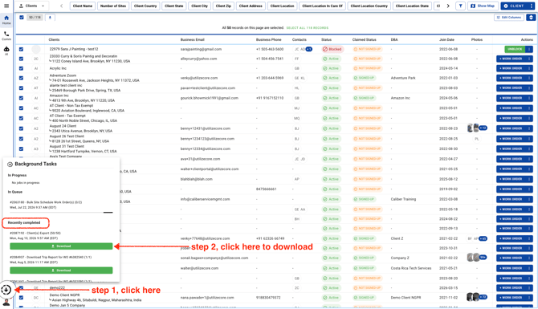Go to Home in the sidebar
Viewport: 538px width, 309px height.
(x=6, y=19)
